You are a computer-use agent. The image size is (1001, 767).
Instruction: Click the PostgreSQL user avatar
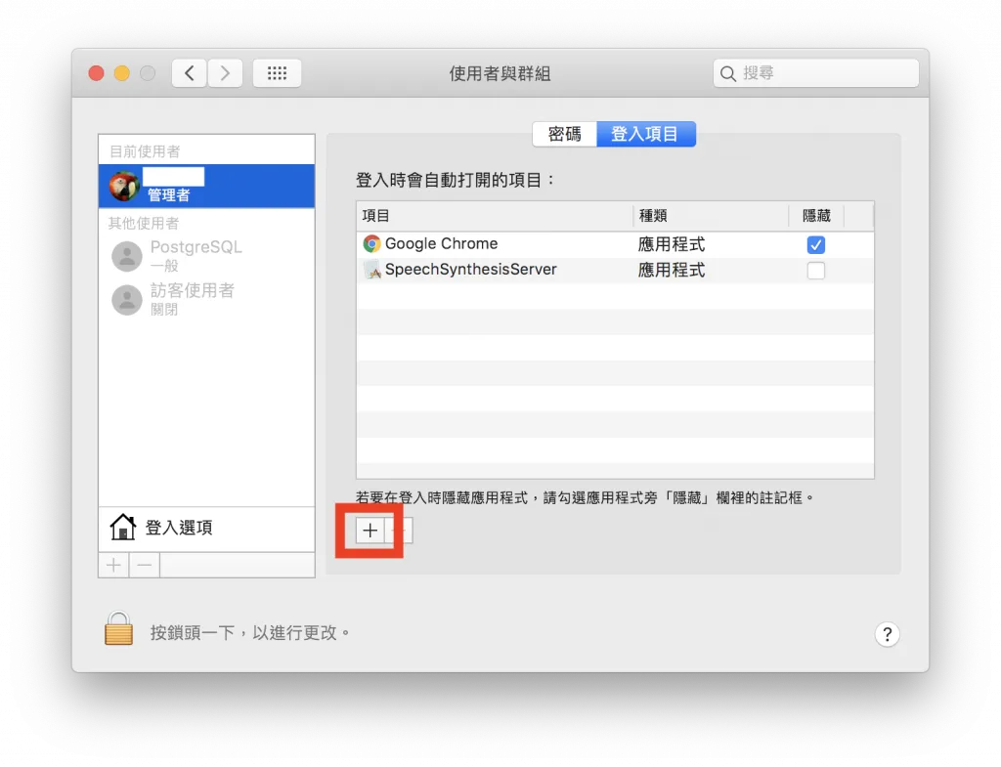127,256
